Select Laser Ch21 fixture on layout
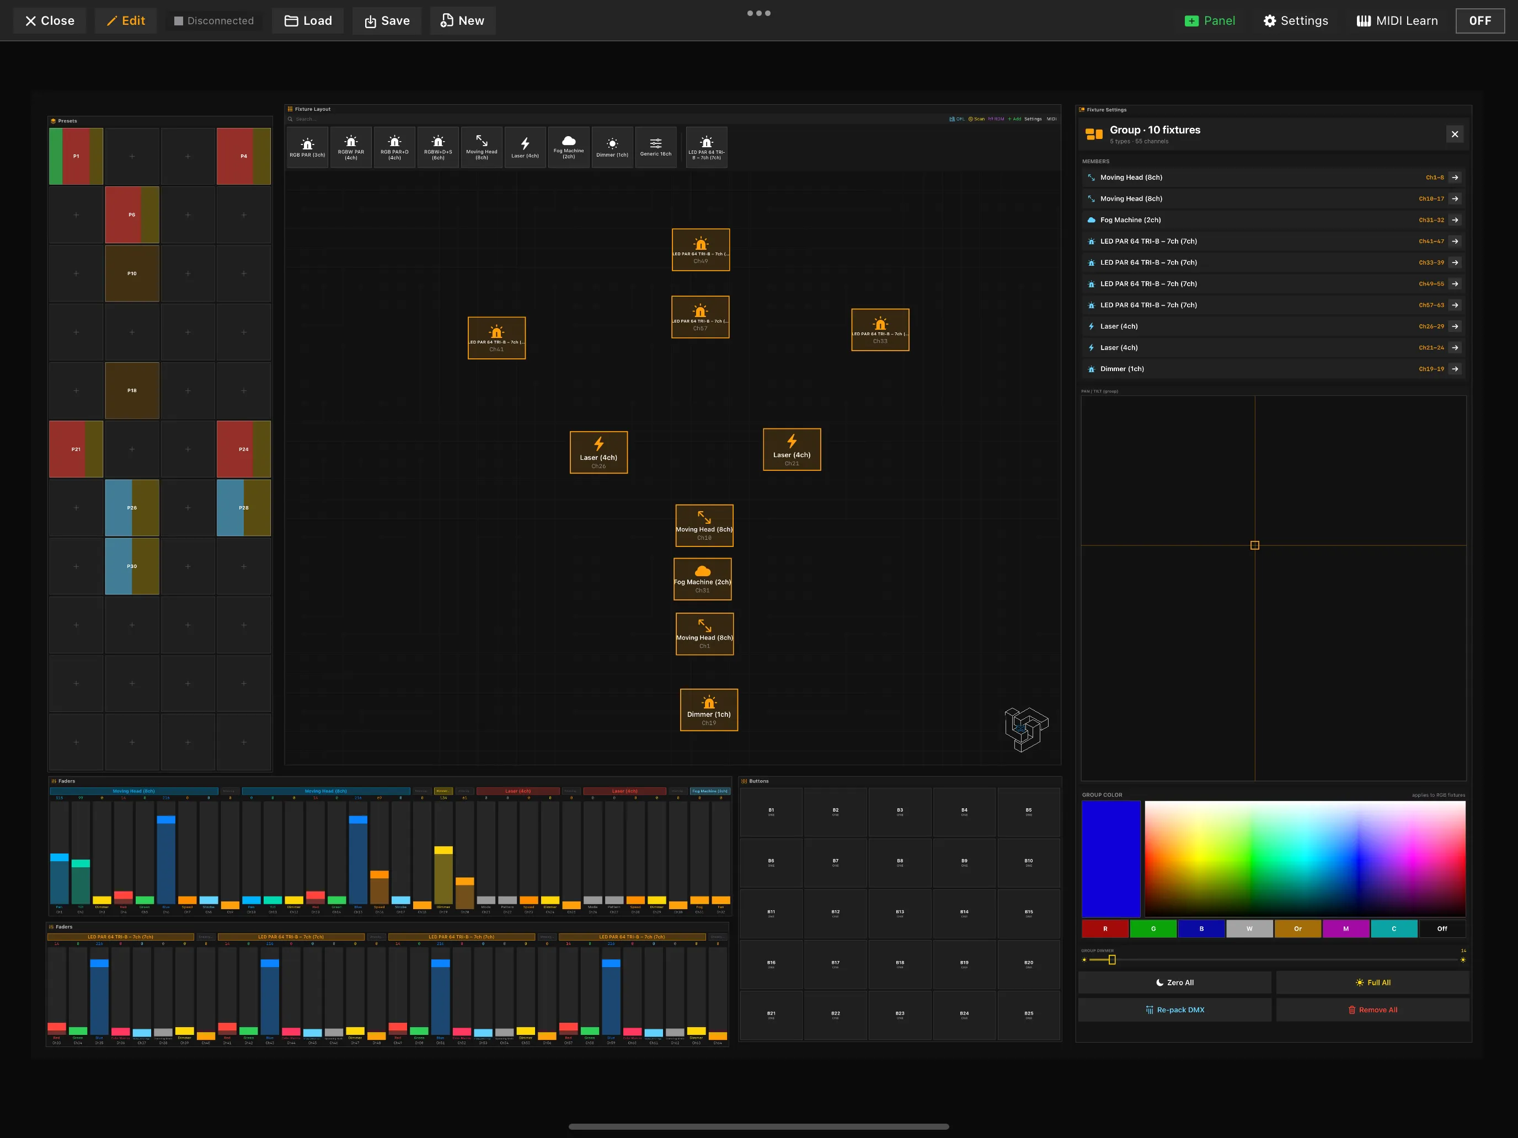The image size is (1518, 1138). (x=792, y=449)
